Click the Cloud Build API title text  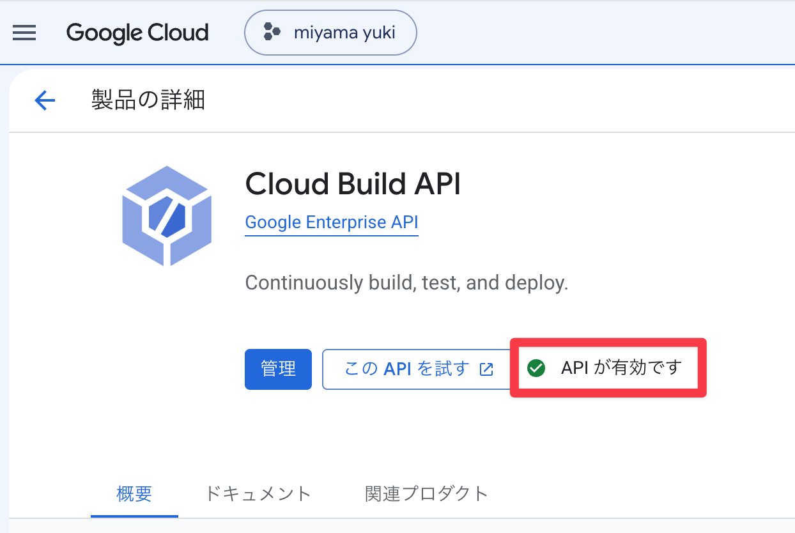point(353,185)
